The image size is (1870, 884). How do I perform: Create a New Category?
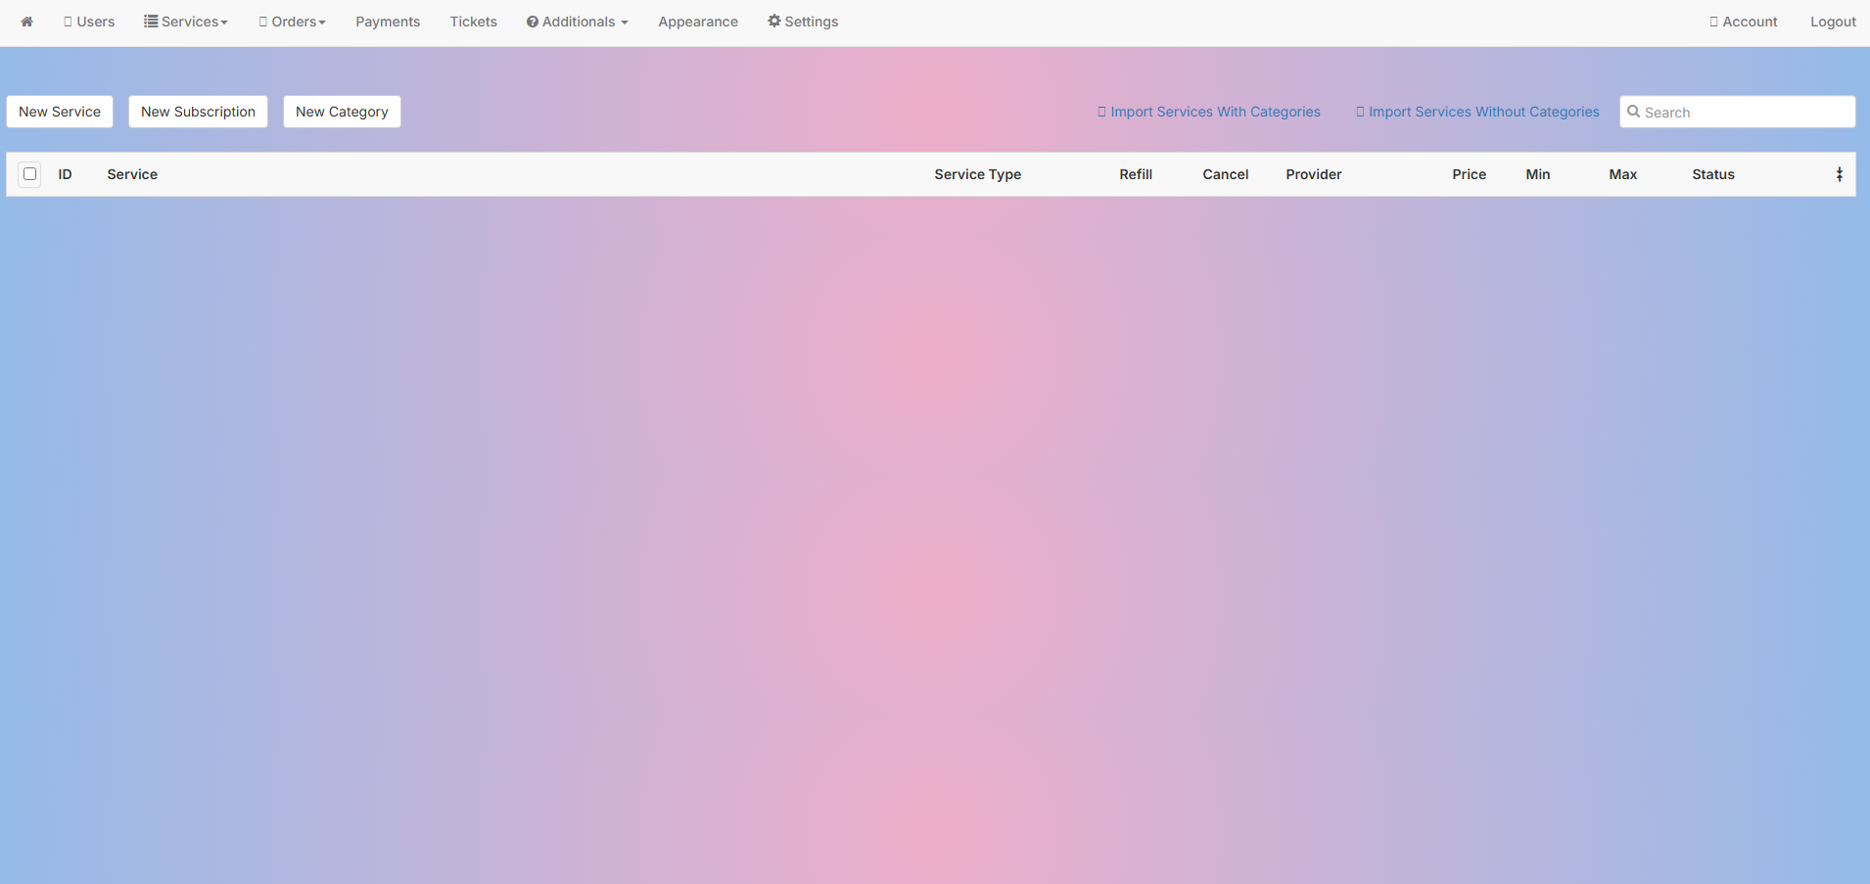[342, 112]
